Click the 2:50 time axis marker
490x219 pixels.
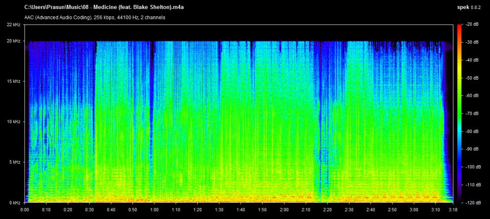pos(392,210)
